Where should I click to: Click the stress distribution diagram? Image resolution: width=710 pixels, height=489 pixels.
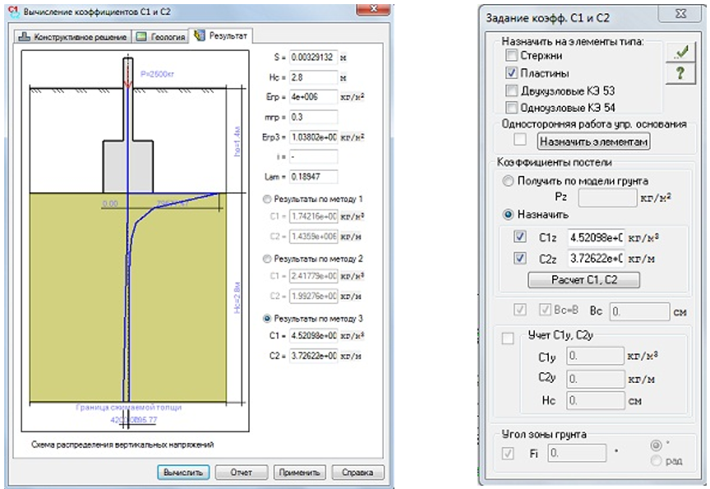click(135, 241)
